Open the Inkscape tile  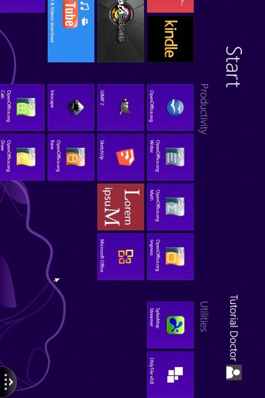tap(71, 107)
